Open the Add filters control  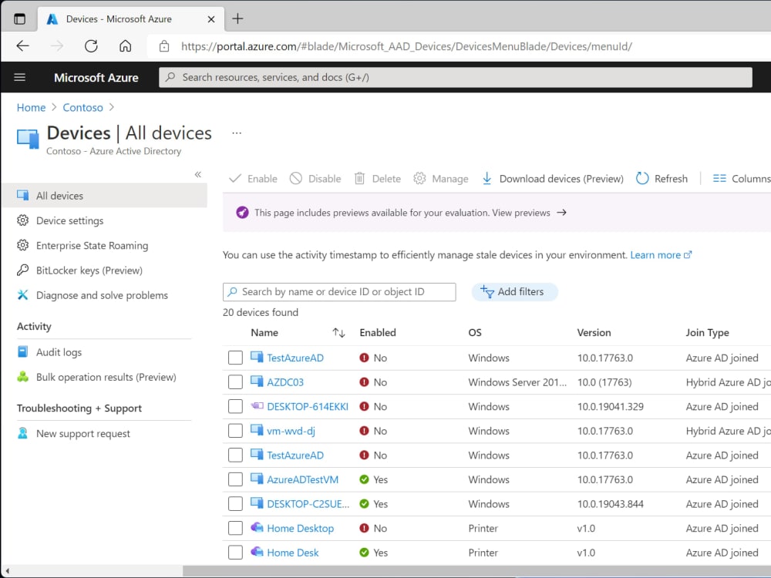pyautogui.click(x=514, y=291)
